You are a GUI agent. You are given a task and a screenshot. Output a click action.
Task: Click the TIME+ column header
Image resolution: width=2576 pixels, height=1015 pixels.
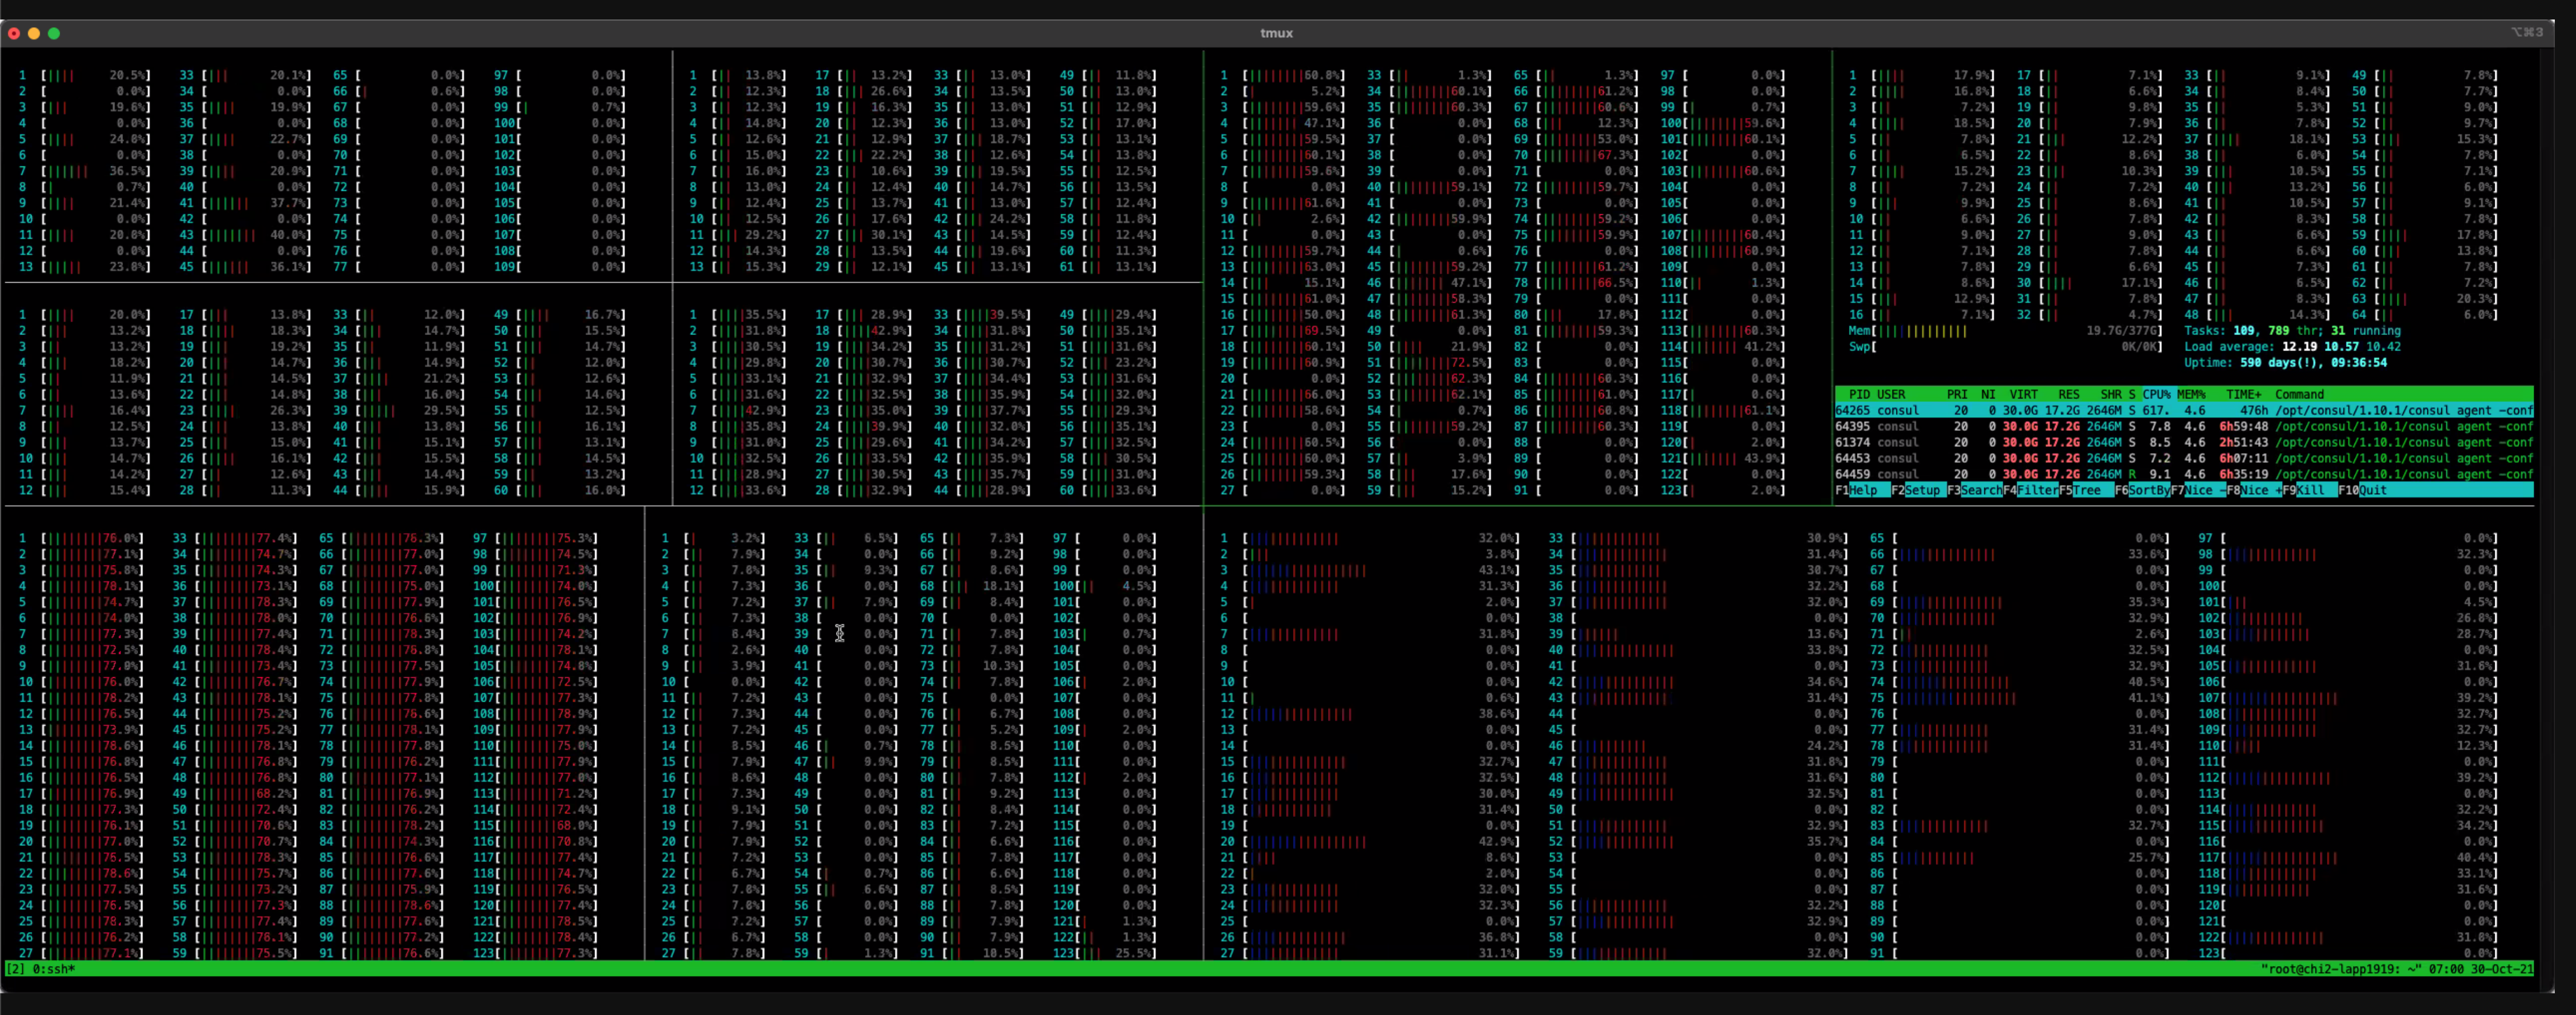[2243, 394]
